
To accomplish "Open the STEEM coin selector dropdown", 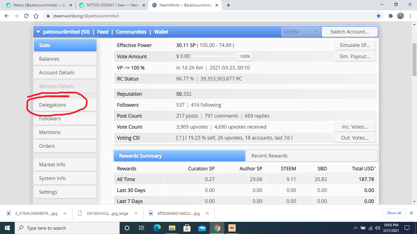I will click(x=301, y=32).
